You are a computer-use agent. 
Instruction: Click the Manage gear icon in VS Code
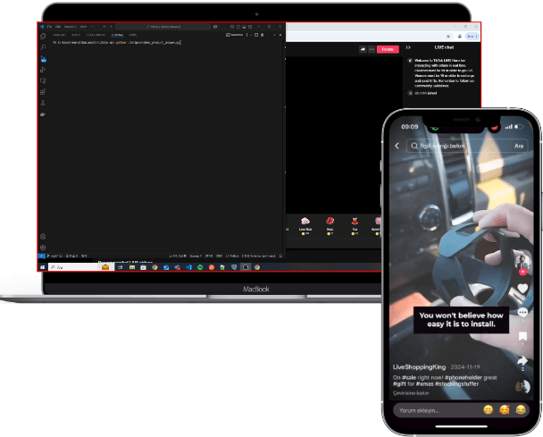tap(43, 247)
